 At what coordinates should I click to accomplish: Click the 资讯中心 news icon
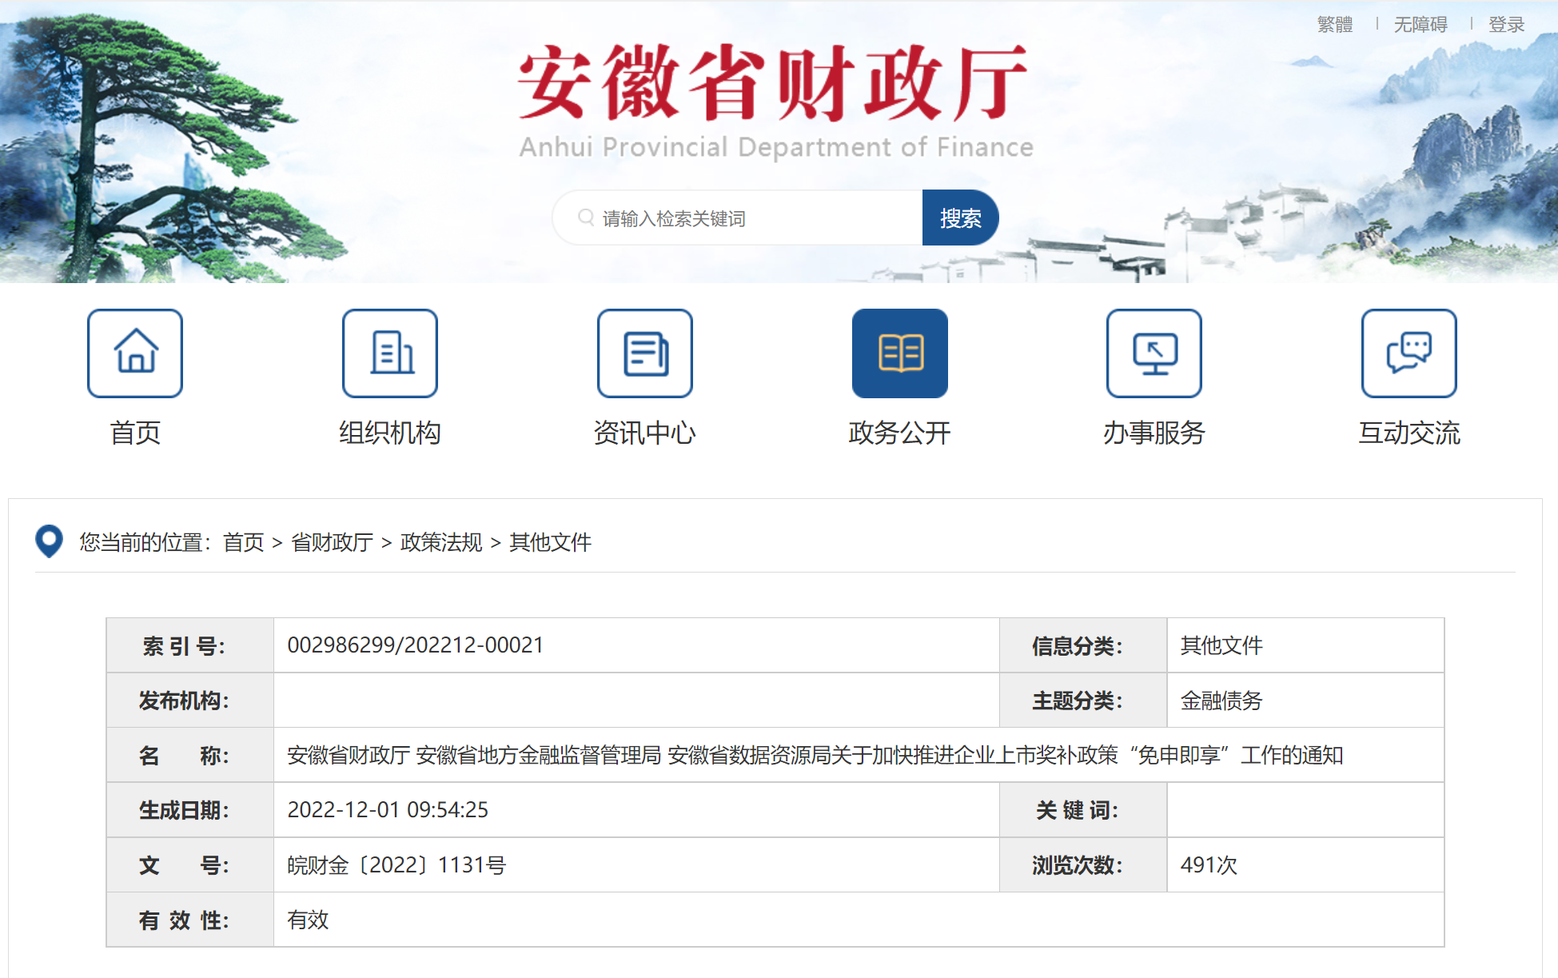[x=645, y=353]
